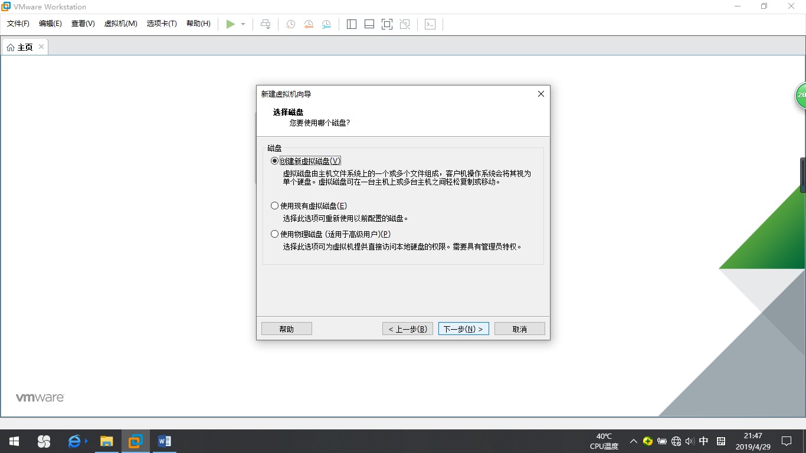806x453 pixels.
Task: Close the 新建虚拟机向导 dialog
Action: [540, 94]
